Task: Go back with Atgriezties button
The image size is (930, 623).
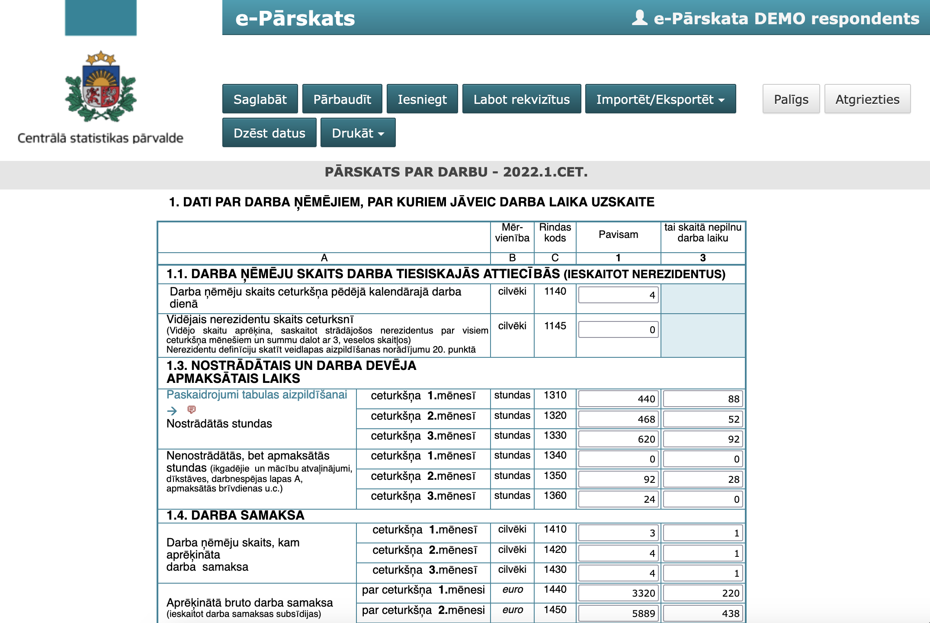Action: click(867, 100)
